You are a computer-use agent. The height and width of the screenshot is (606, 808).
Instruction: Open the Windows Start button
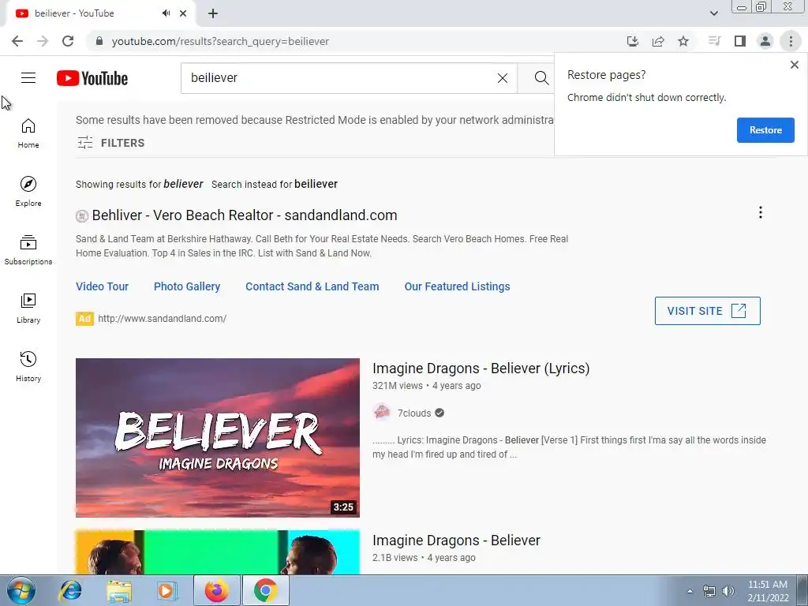click(x=21, y=590)
